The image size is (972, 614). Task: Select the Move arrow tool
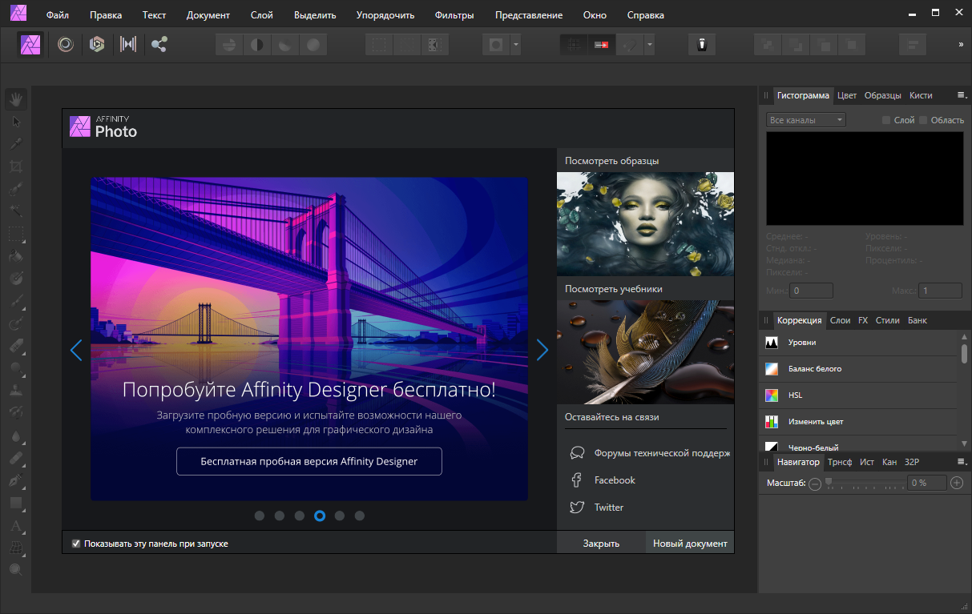pos(16,122)
